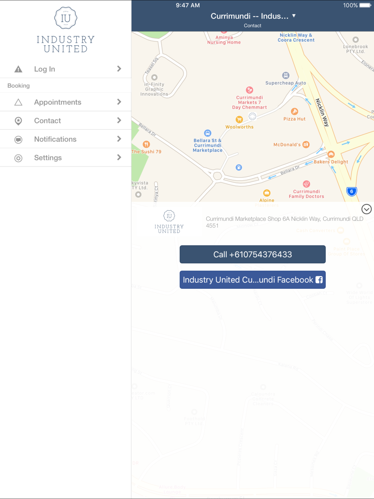Click the Appointments triangle icon
Viewport: 374px width, 499px height.
click(18, 102)
